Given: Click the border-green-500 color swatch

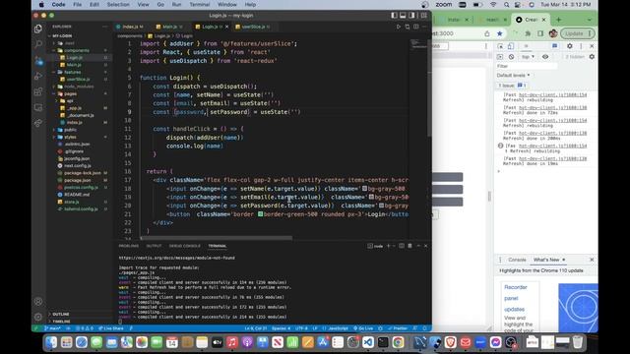Looking at the screenshot, I should (x=260, y=214).
